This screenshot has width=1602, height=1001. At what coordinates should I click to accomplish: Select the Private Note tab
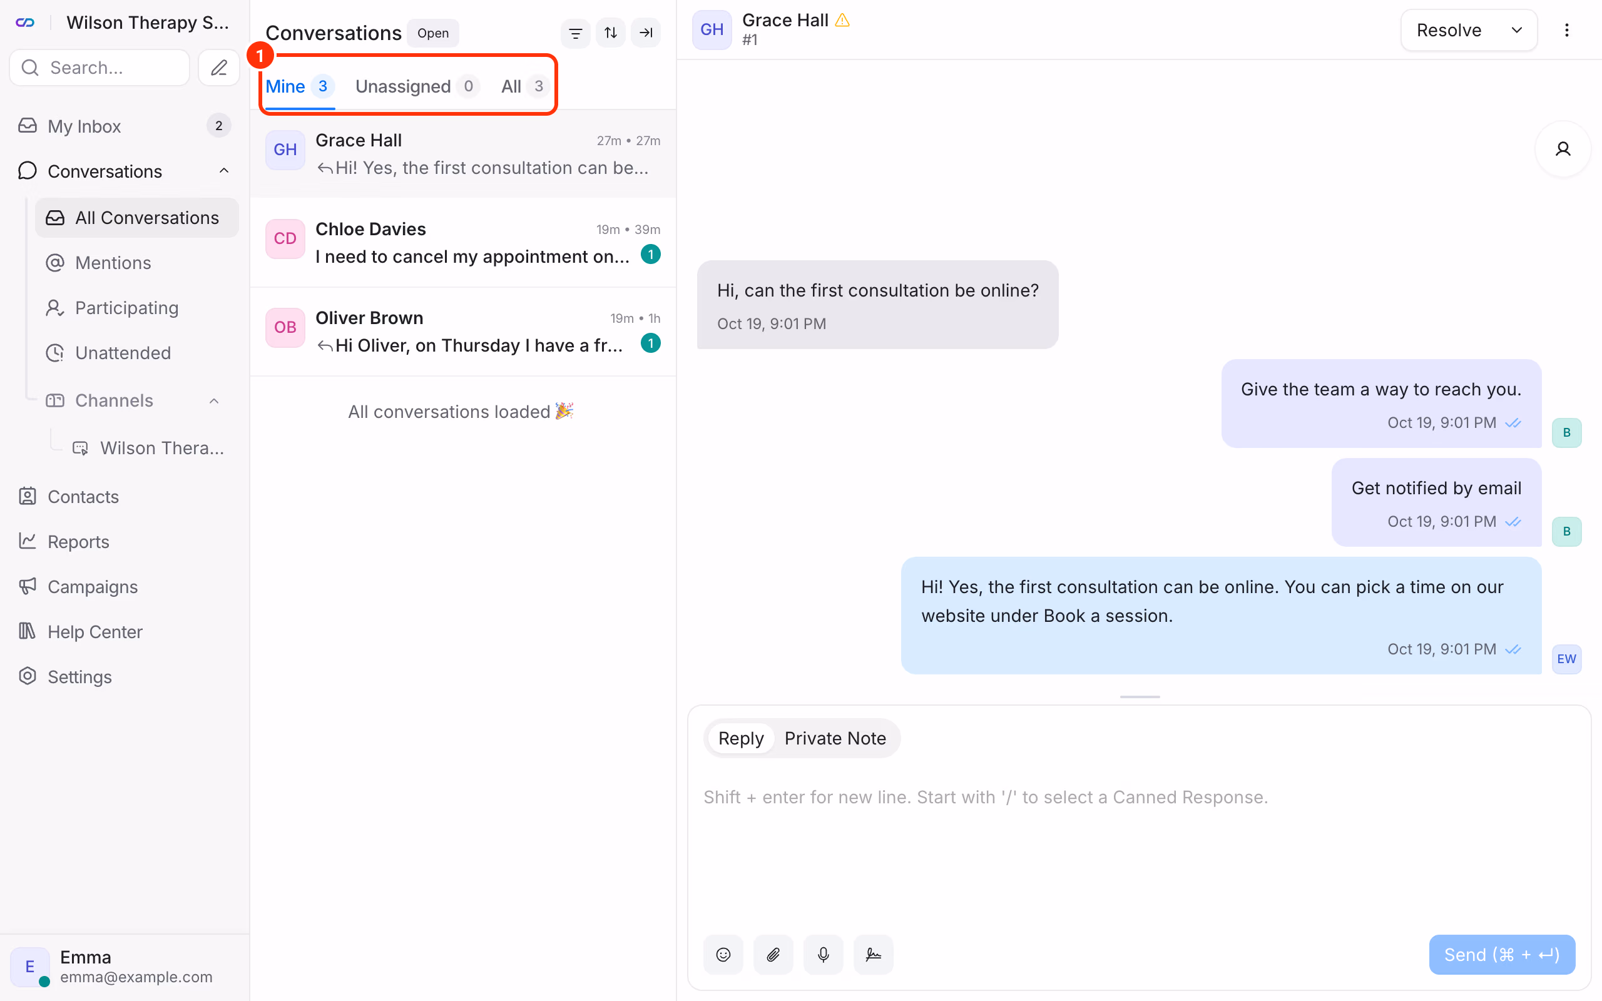click(835, 738)
